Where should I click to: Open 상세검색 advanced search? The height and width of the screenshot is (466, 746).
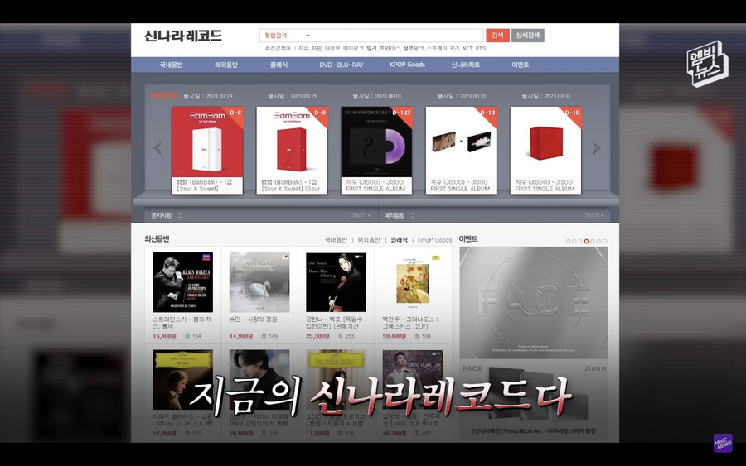pyautogui.click(x=528, y=36)
